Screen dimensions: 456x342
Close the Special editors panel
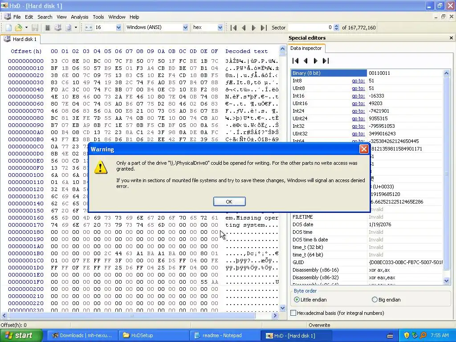[451, 38]
